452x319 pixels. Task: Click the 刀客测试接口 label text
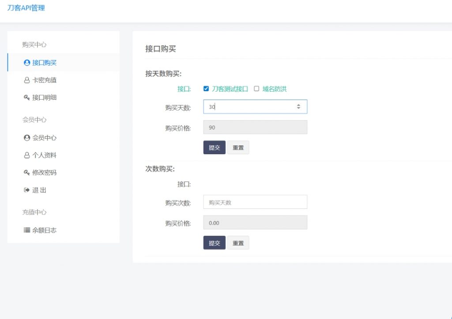pyautogui.click(x=230, y=89)
